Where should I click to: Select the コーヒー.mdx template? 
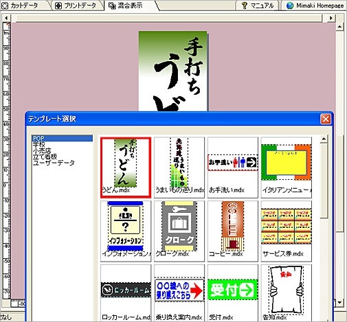click(233, 231)
